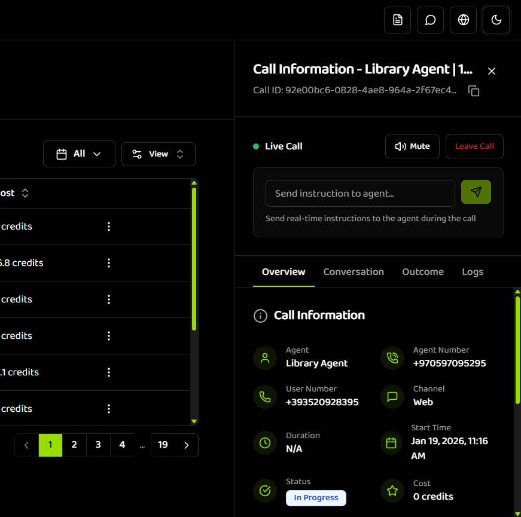521x517 pixels.
Task: Click the calendar icon next to Start Time
Action: (x=392, y=443)
